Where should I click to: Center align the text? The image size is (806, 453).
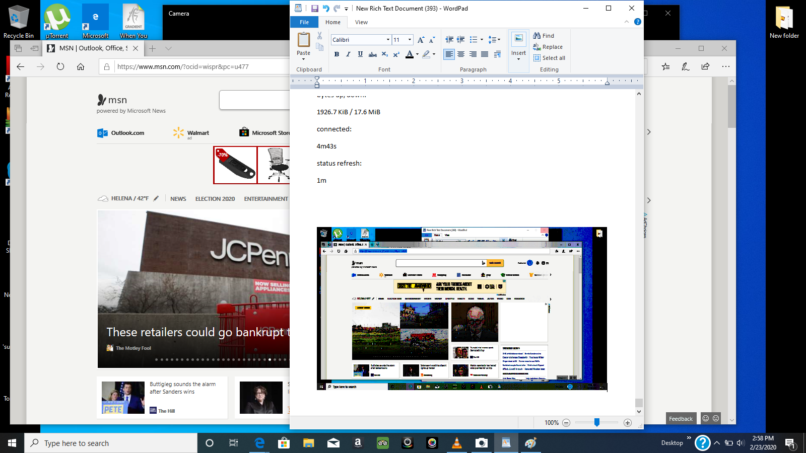[461, 54]
